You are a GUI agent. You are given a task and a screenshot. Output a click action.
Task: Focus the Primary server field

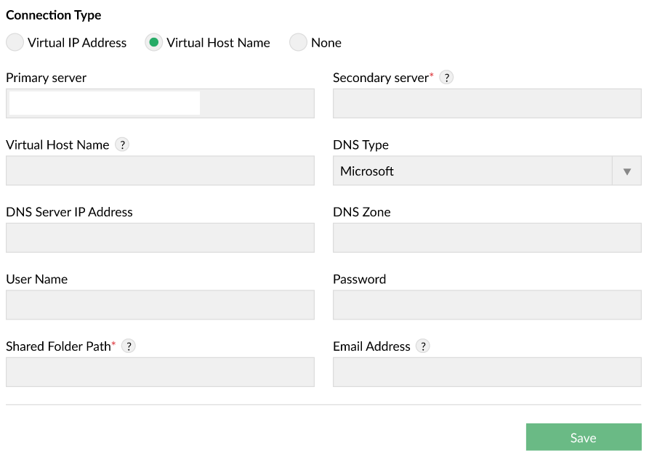tap(160, 104)
